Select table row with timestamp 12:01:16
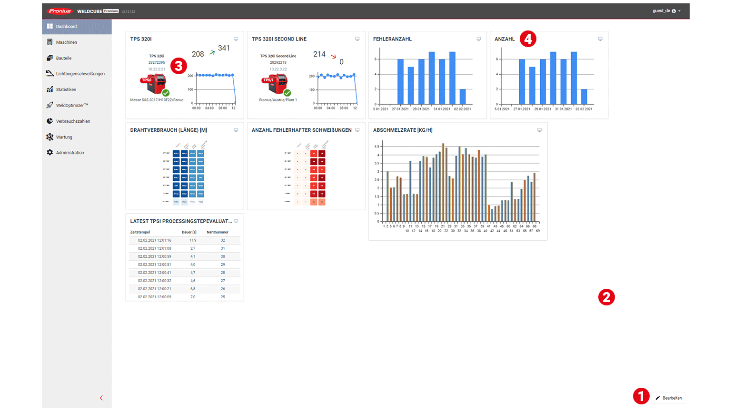 [x=184, y=240]
